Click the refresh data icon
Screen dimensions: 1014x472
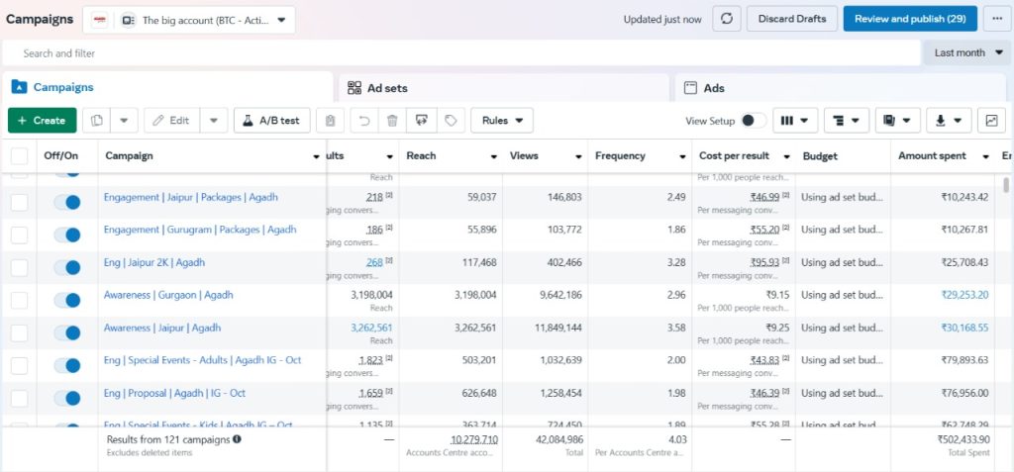tap(727, 19)
